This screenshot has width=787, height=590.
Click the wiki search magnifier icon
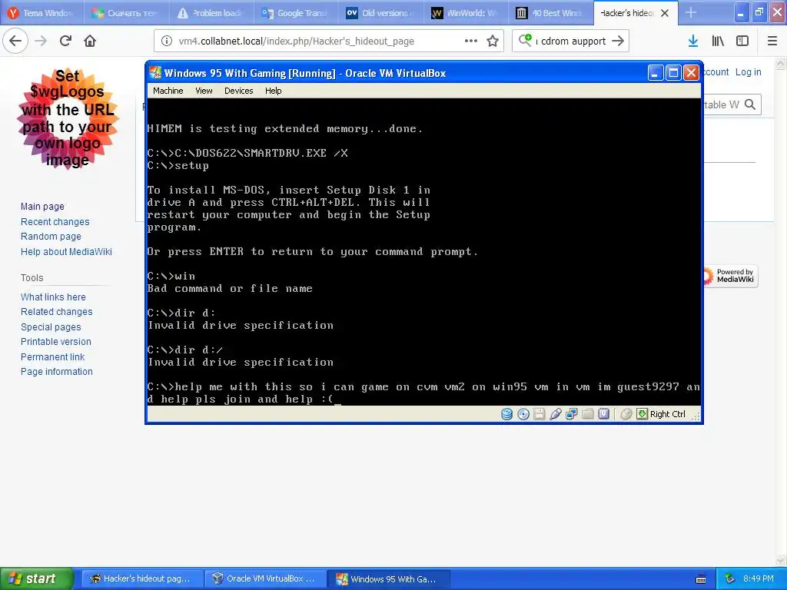click(x=750, y=104)
